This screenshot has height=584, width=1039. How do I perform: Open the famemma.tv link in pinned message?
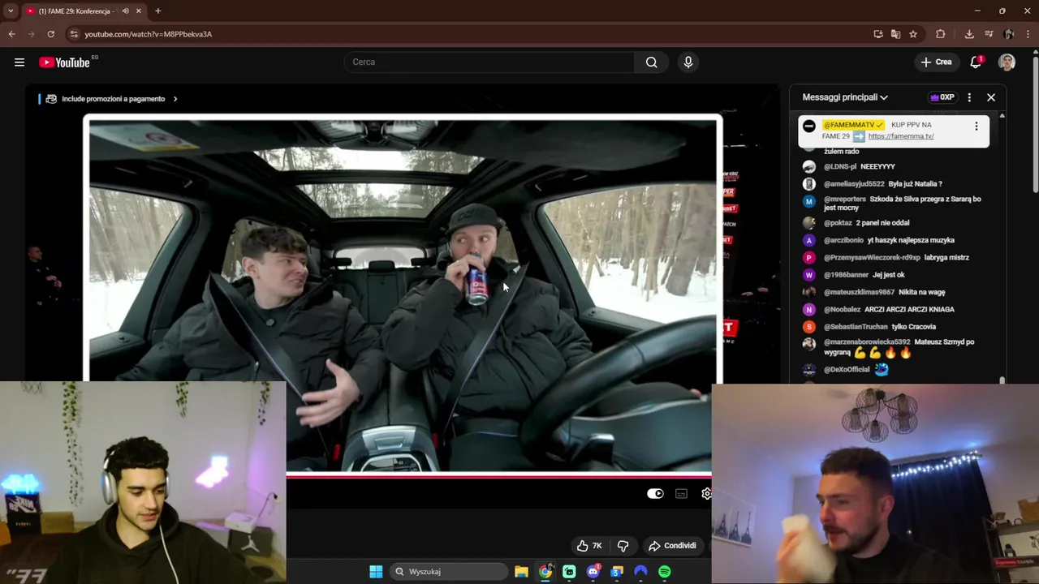(x=901, y=136)
